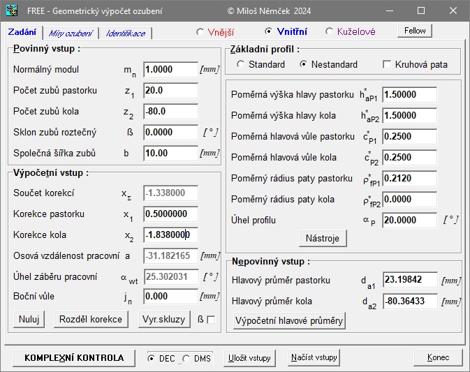The height and width of the screenshot is (372, 470).
Task: Click the Osová vzdálenost pracovní field
Action: click(x=170, y=255)
